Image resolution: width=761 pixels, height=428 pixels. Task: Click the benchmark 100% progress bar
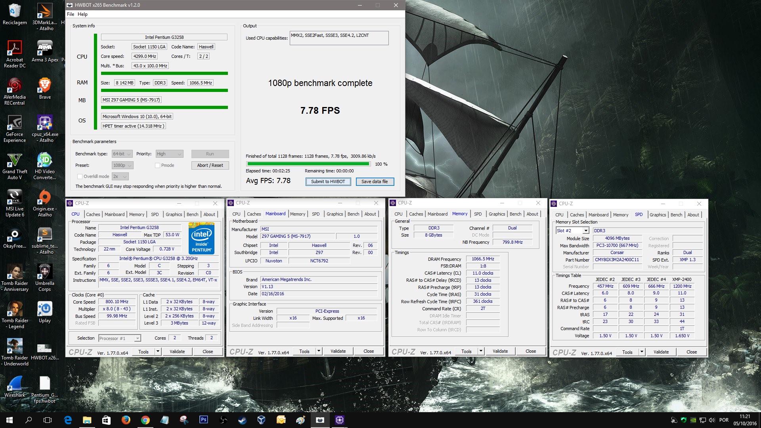coord(308,164)
